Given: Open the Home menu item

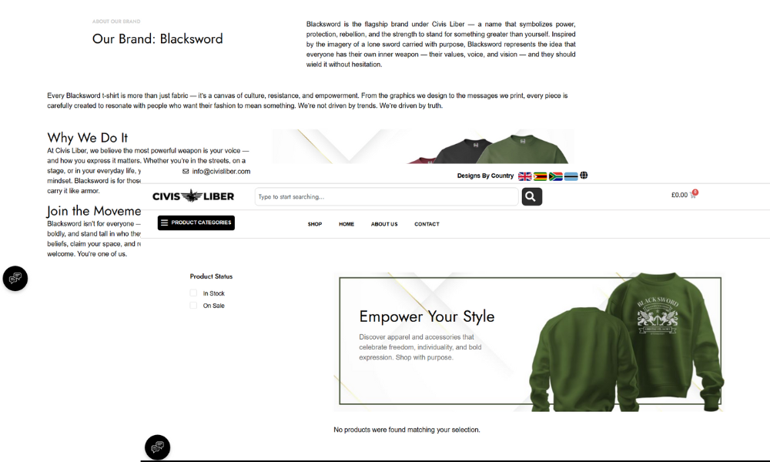Looking at the screenshot, I should pos(346,224).
